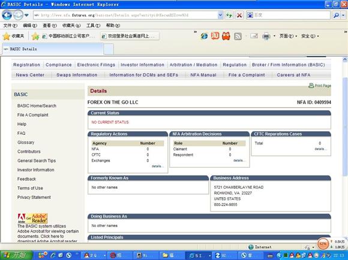
Task: Open the 文件 (File) menu
Action: (10, 26)
